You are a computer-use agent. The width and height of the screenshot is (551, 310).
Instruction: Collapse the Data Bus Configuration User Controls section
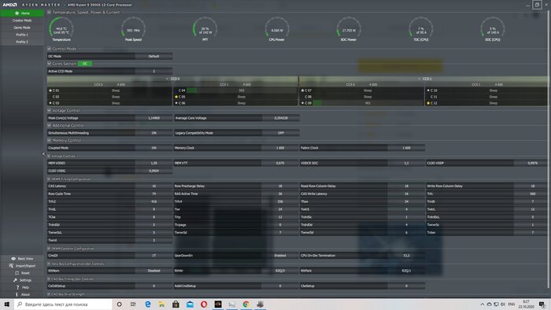pyautogui.click(x=49, y=264)
